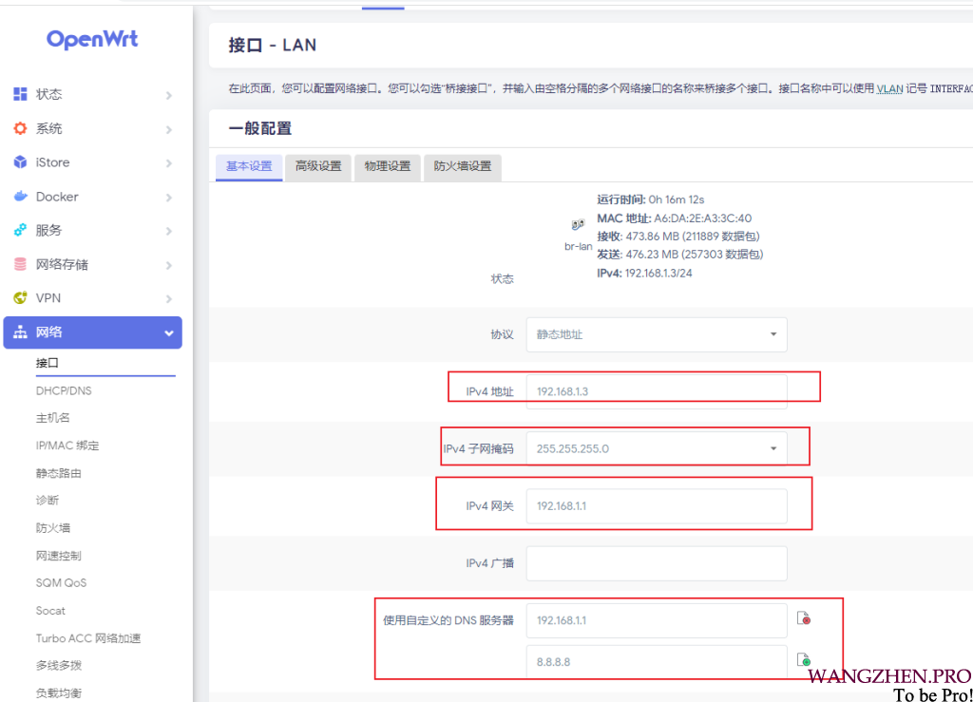Click the VPN sidebar icon

[x=20, y=298]
